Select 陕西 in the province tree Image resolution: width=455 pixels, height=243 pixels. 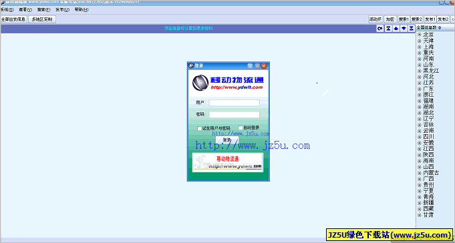point(428,155)
